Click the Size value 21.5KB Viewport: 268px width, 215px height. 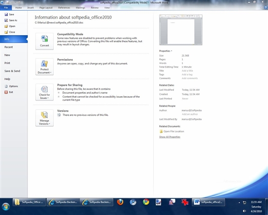coord(185,56)
